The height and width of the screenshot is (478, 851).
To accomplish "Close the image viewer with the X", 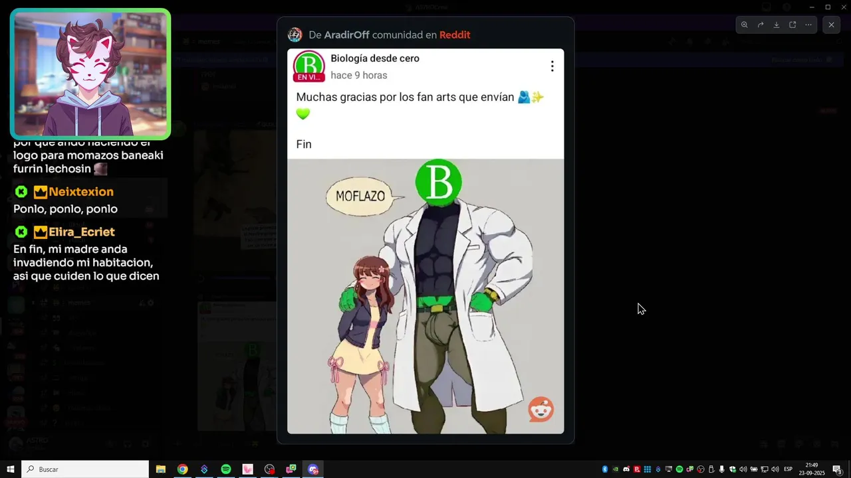I will [x=831, y=25].
